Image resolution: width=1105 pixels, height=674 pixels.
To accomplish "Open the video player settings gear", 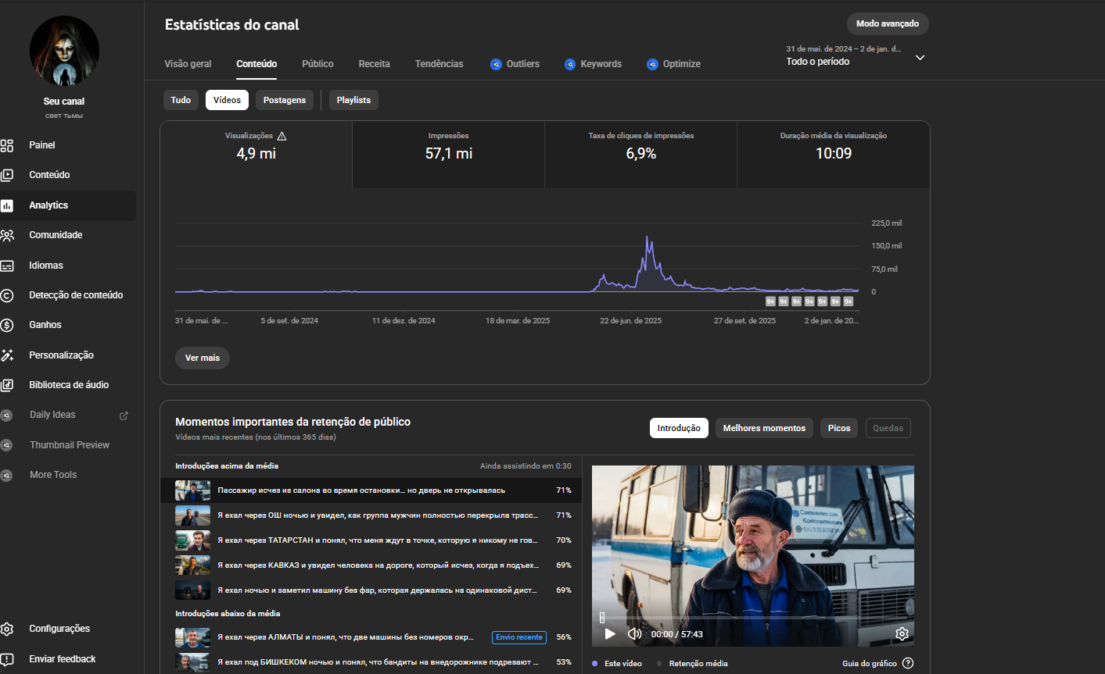I will tap(902, 634).
